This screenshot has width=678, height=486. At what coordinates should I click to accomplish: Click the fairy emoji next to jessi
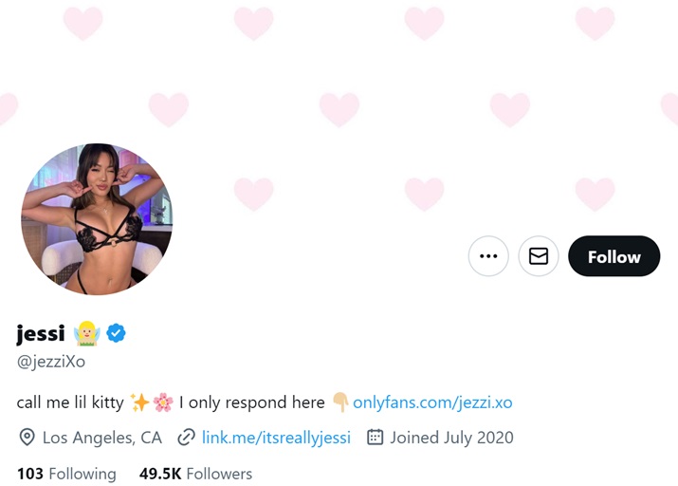tap(87, 333)
